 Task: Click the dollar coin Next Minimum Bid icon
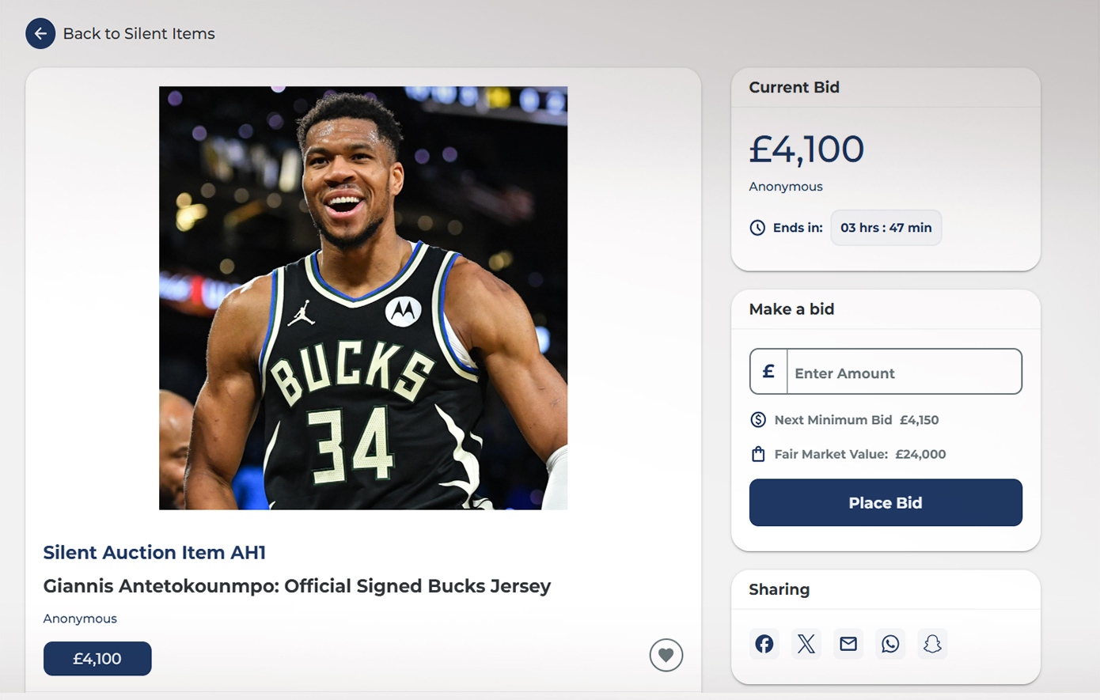(x=758, y=420)
